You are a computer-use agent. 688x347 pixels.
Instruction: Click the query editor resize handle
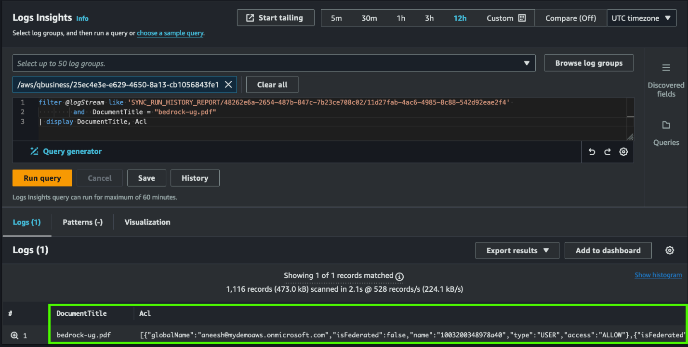click(x=630, y=137)
